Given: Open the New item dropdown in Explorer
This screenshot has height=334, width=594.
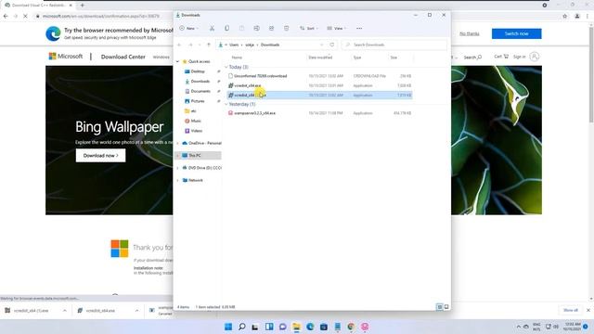Looking at the screenshot, I should [x=188, y=29].
